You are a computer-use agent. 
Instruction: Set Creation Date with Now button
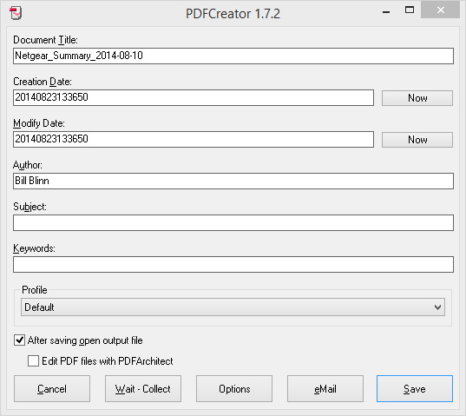(x=417, y=98)
